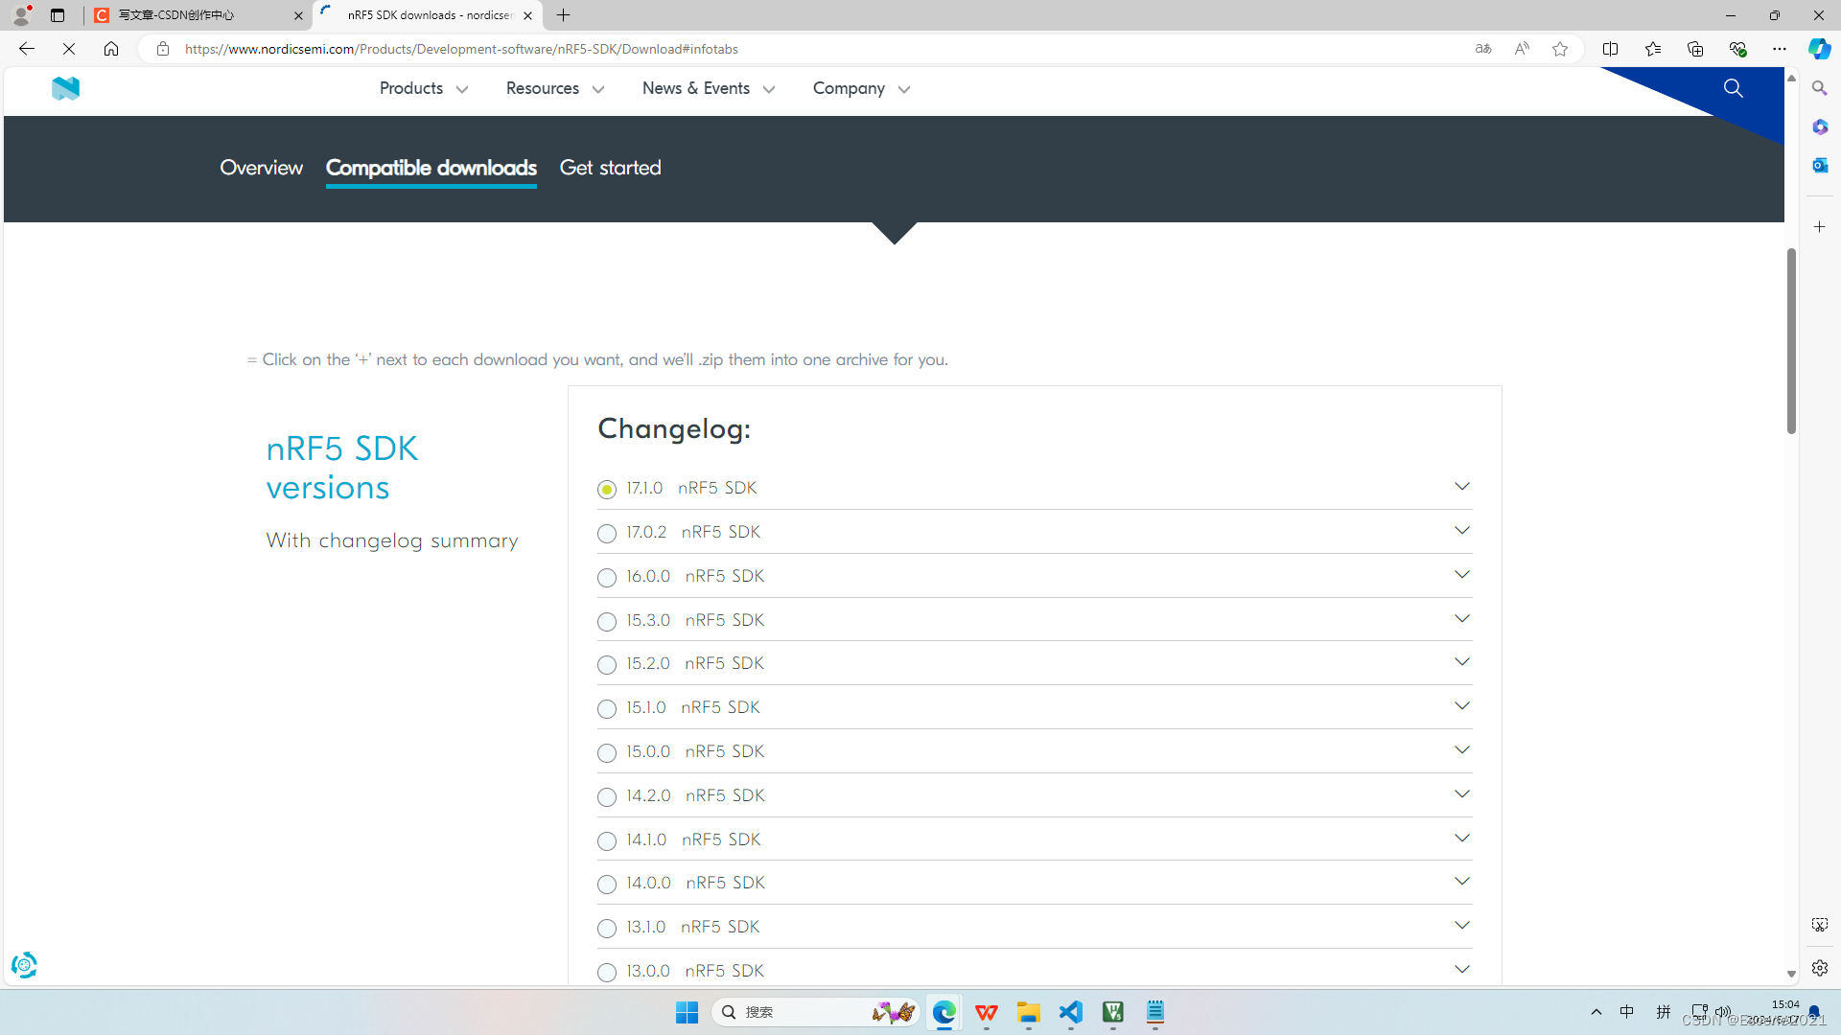
Task: Switch to the Overview tab
Action: 261,168
